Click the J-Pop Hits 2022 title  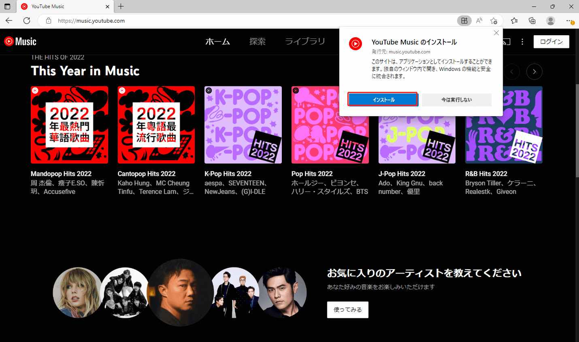tap(402, 174)
